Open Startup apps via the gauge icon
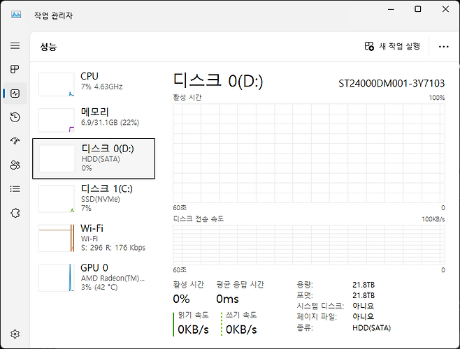The height and width of the screenshot is (349, 460). click(x=15, y=141)
